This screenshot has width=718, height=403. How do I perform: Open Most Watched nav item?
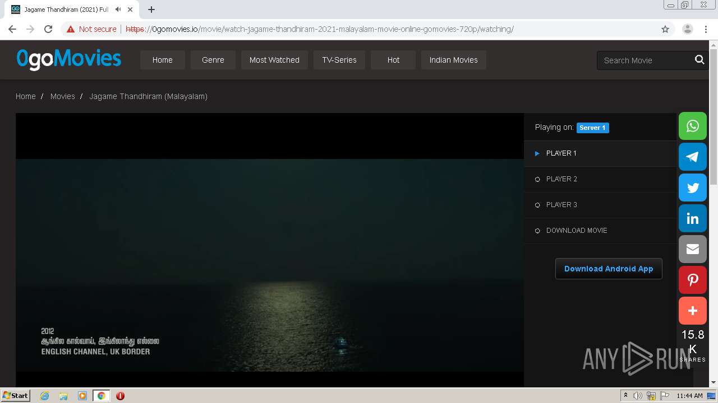tap(274, 60)
